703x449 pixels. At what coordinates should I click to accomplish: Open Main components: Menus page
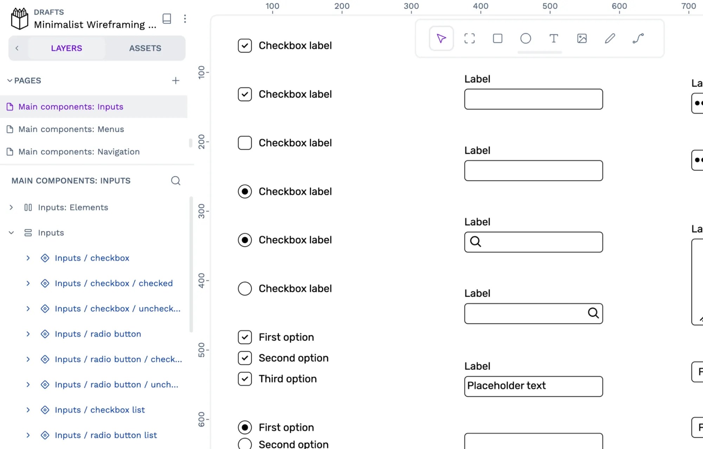pyautogui.click(x=71, y=129)
